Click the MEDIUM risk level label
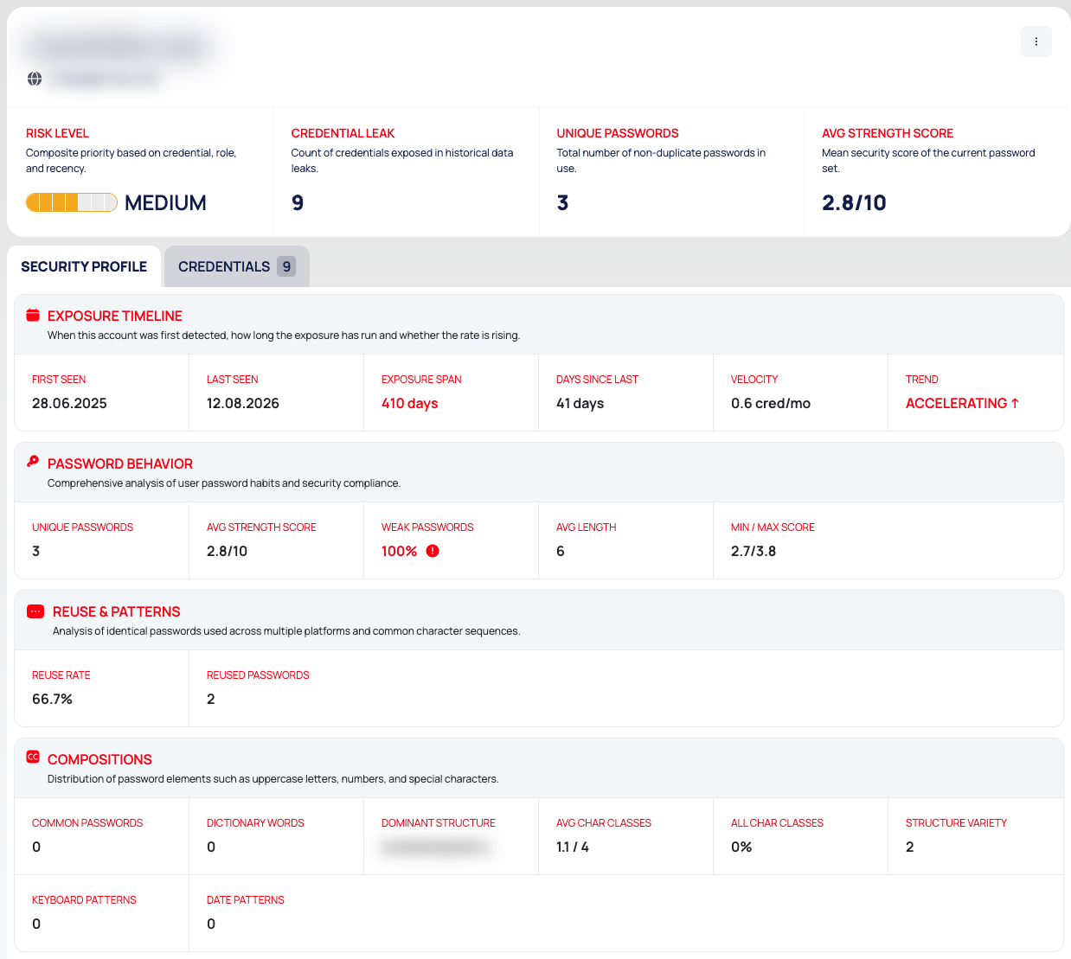The height and width of the screenshot is (959, 1071). [x=165, y=202]
